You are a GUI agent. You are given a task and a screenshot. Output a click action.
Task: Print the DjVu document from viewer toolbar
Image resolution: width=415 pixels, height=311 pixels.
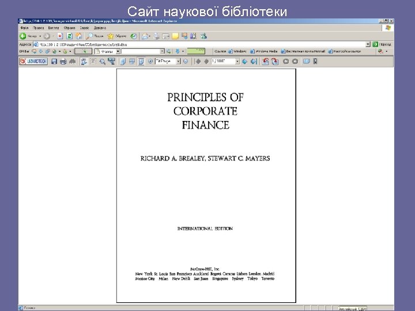click(63, 62)
